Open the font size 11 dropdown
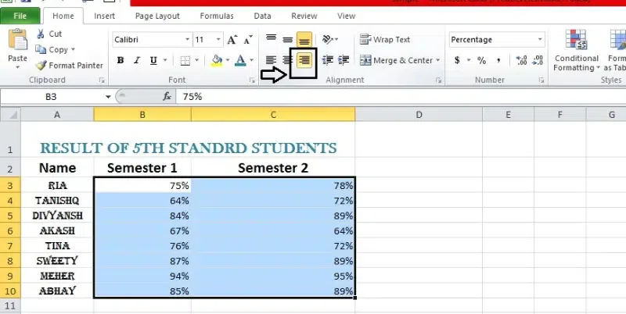Screen dimensions: 626x314 [218, 40]
